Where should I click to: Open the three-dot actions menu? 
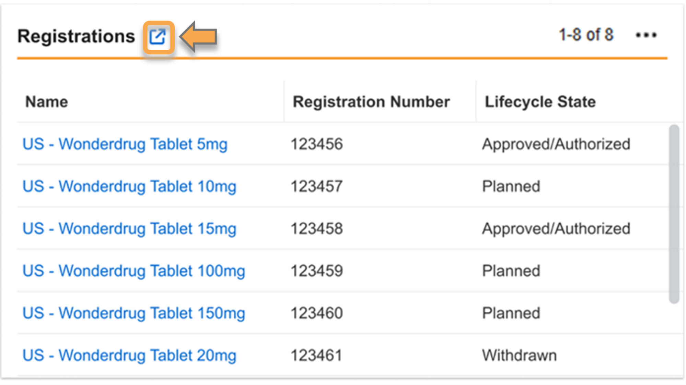646,35
